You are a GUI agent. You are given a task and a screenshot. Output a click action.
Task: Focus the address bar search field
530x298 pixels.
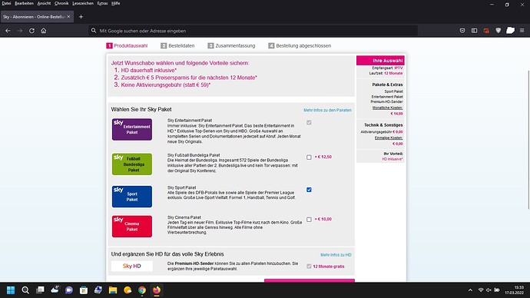coord(253,31)
